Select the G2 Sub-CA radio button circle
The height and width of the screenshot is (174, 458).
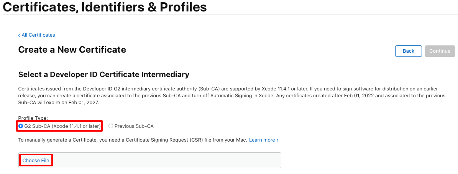(21, 126)
